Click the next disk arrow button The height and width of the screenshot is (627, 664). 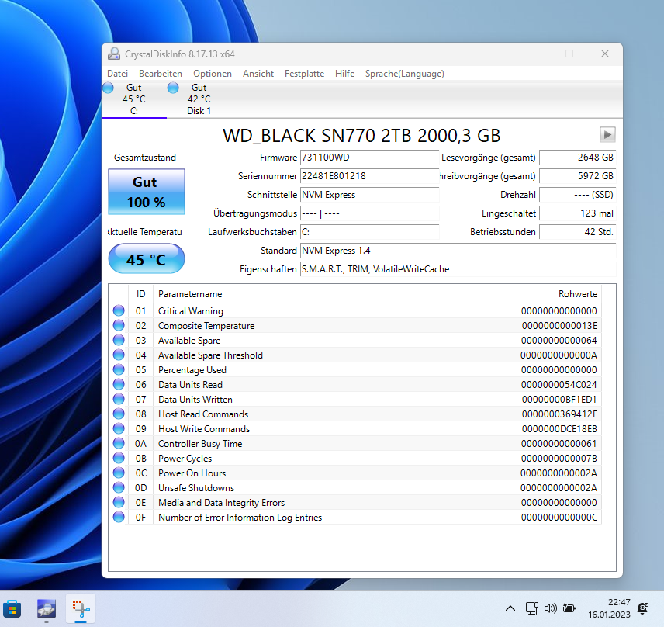pyautogui.click(x=607, y=135)
